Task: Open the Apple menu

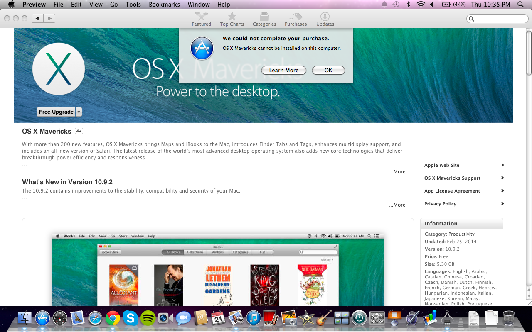Action: click(11, 5)
